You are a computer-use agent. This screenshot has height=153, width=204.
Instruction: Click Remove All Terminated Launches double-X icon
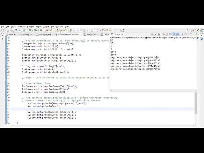pyautogui.click(x=159, y=34)
